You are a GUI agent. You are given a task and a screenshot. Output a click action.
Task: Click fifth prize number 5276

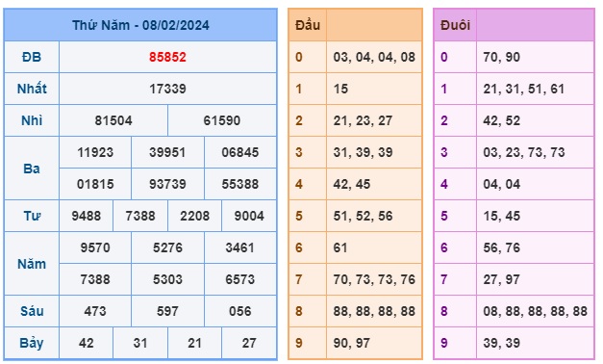tap(167, 247)
